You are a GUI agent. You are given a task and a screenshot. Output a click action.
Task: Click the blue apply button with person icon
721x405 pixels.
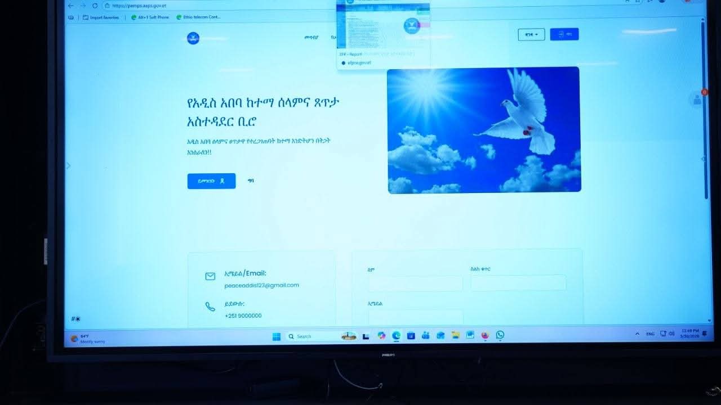[x=211, y=181]
